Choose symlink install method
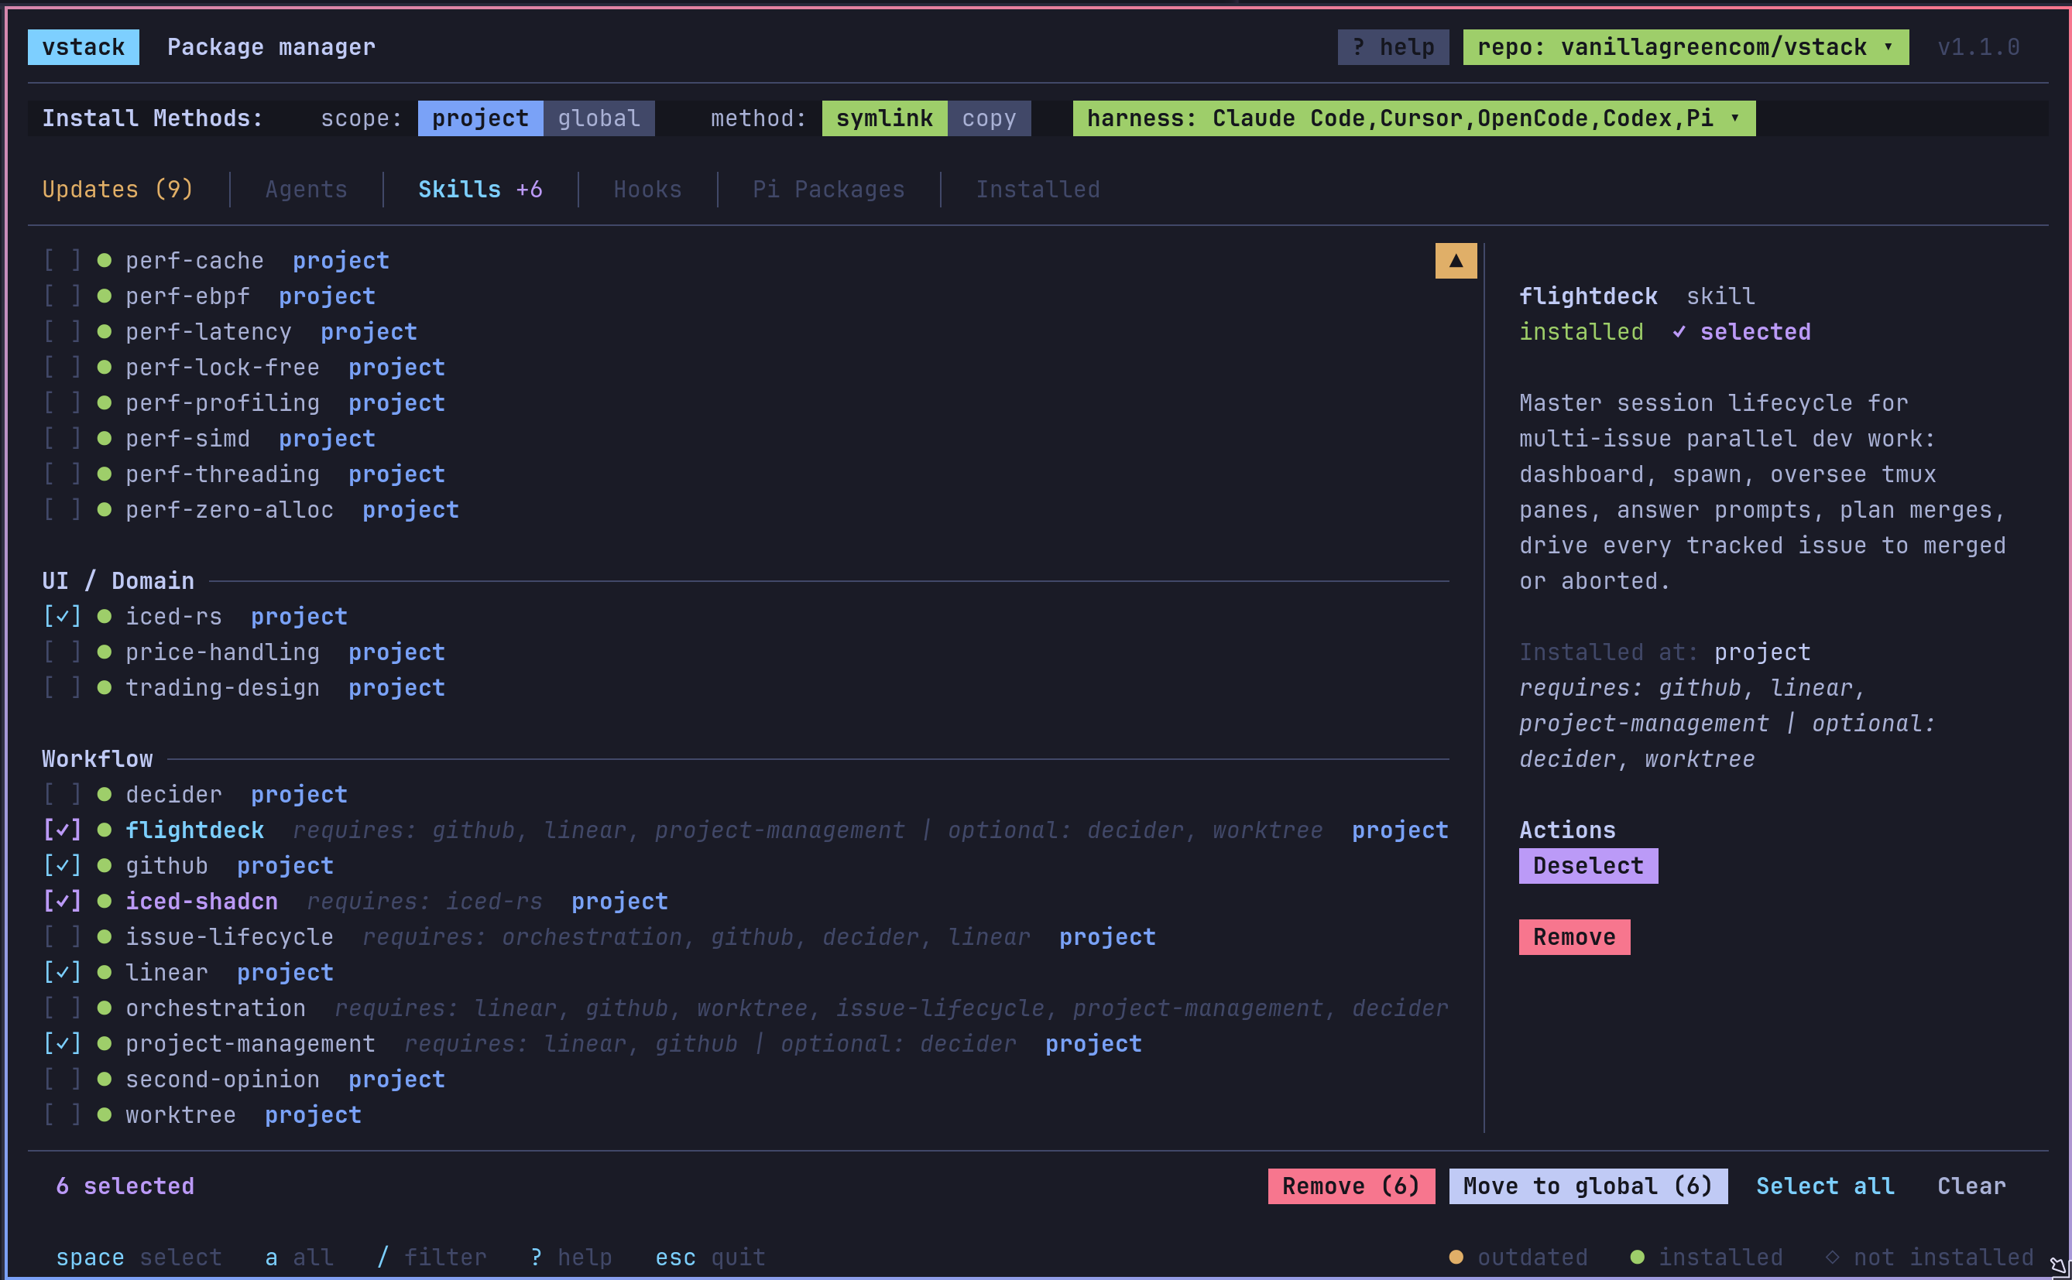Screen dimensions: 2072x1280 coord(884,118)
